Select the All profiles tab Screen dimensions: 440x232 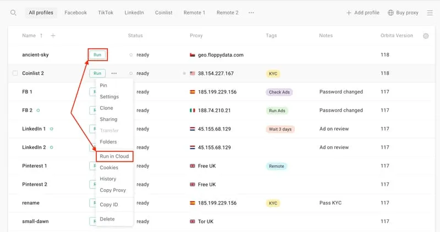(x=41, y=13)
